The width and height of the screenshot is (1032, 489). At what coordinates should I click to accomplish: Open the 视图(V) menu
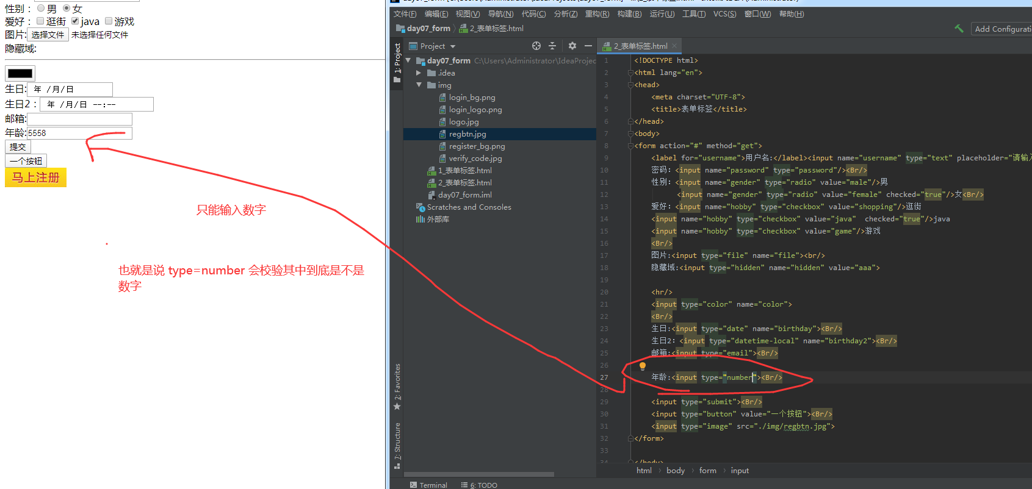tap(467, 14)
